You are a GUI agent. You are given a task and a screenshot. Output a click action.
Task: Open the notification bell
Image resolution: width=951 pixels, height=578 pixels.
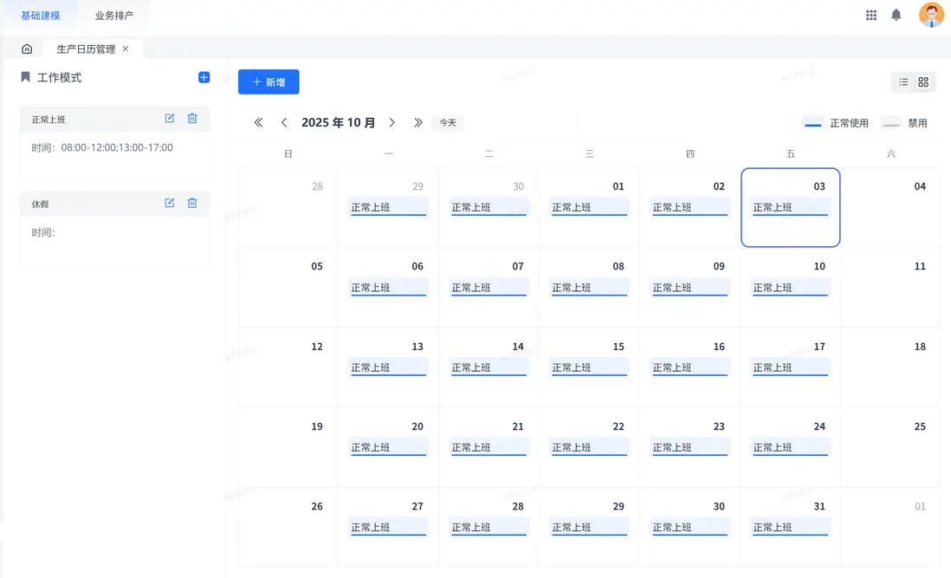point(896,15)
